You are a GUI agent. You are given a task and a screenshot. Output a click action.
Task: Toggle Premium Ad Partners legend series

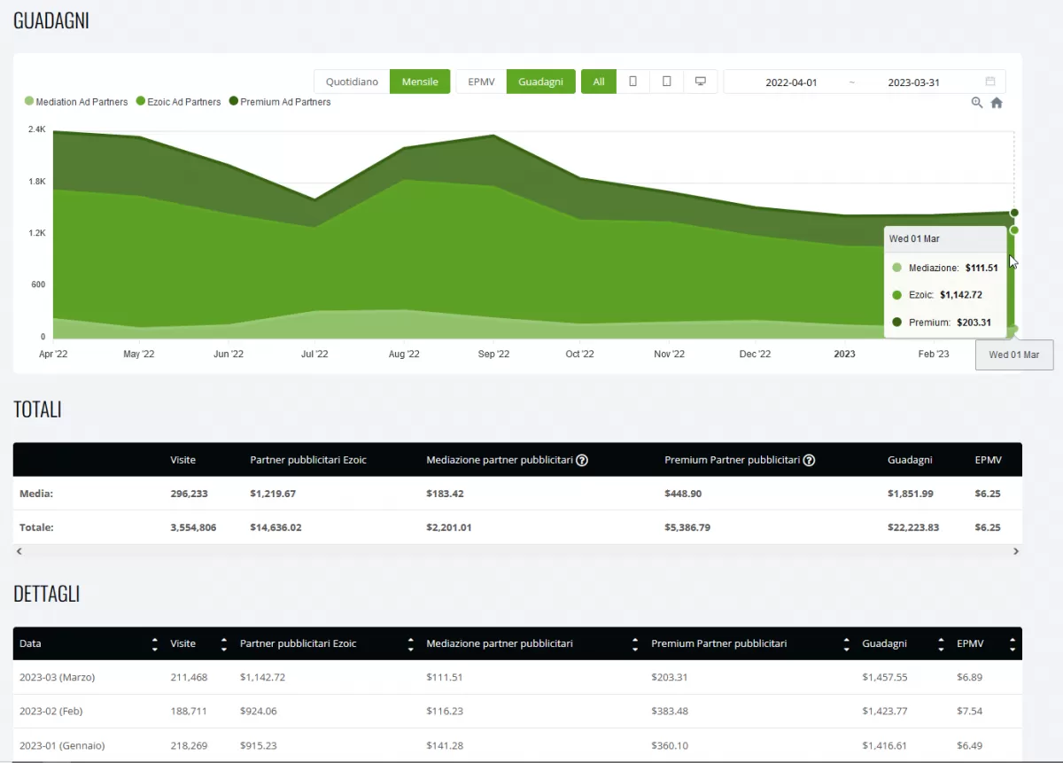[280, 102]
